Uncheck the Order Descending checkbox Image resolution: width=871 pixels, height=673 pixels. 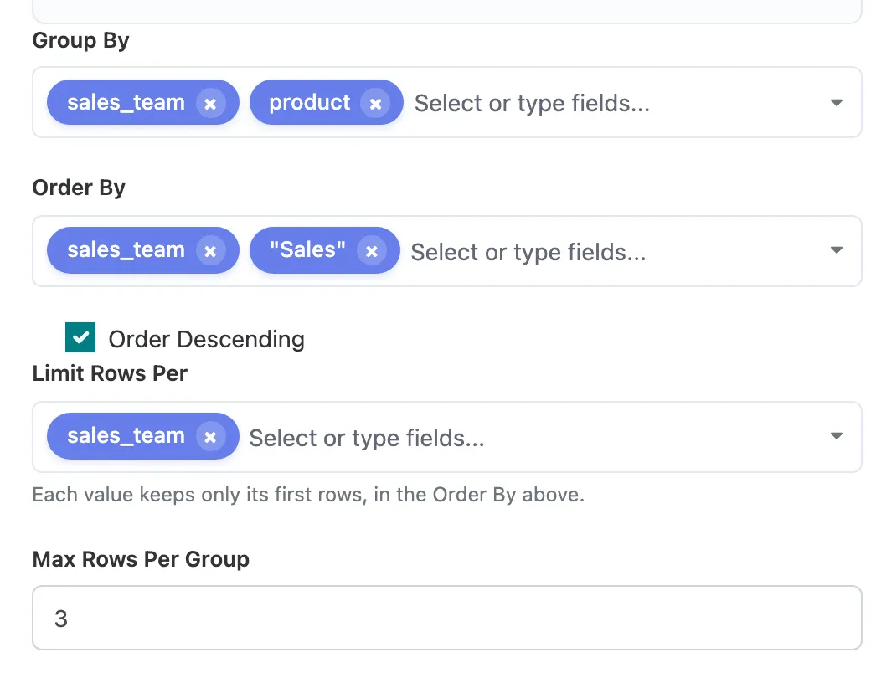(x=80, y=337)
